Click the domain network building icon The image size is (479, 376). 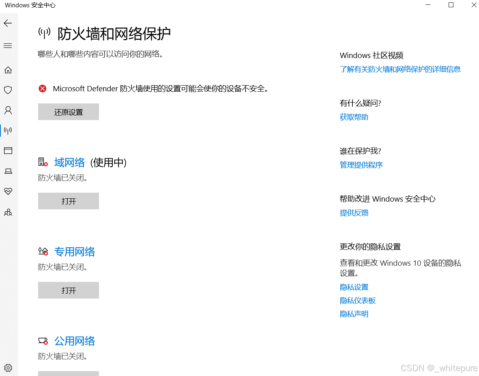[43, 162]
